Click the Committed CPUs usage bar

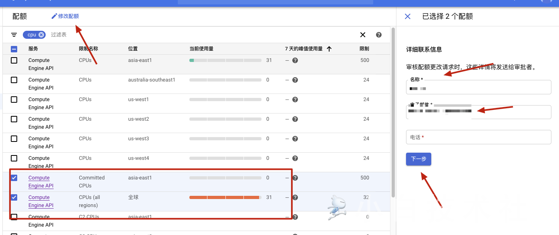coord(225,178)
